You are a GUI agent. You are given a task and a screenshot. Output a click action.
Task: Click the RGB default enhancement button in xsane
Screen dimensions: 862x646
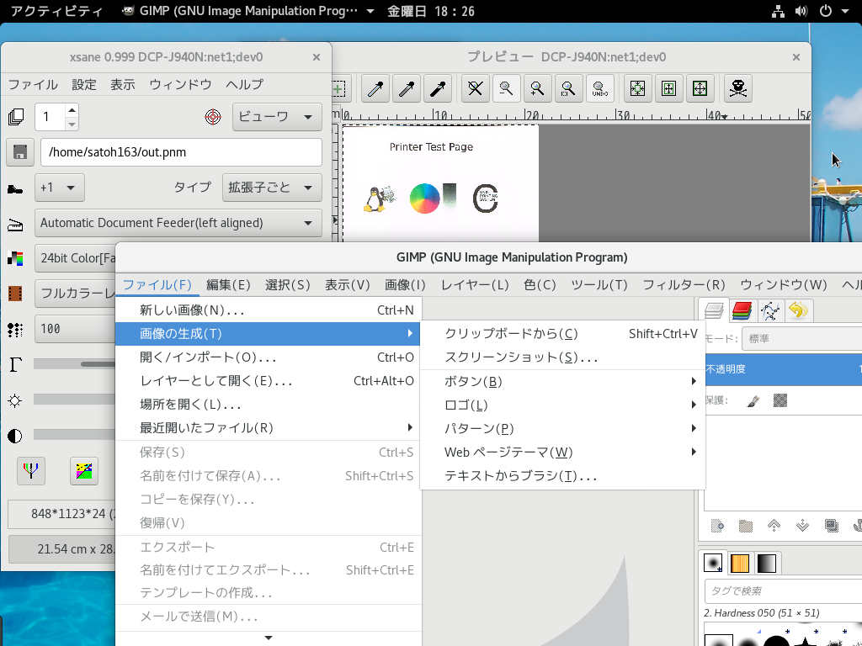tap(31, 471)
